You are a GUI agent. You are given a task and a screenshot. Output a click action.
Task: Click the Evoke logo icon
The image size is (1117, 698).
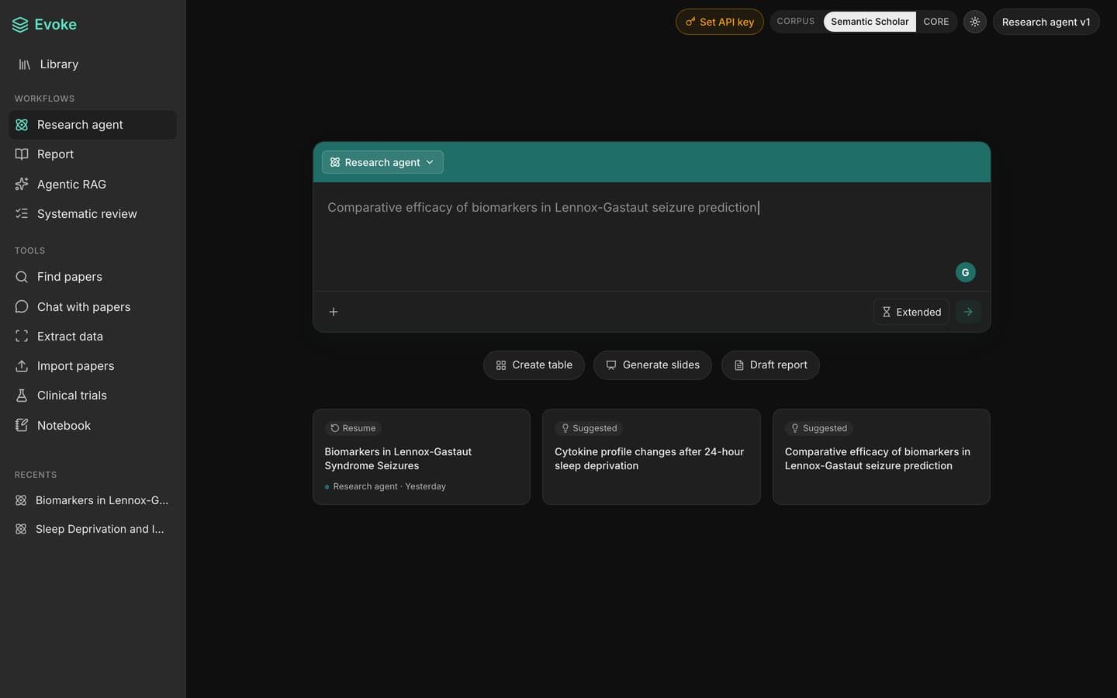click(x=20, y=25)
